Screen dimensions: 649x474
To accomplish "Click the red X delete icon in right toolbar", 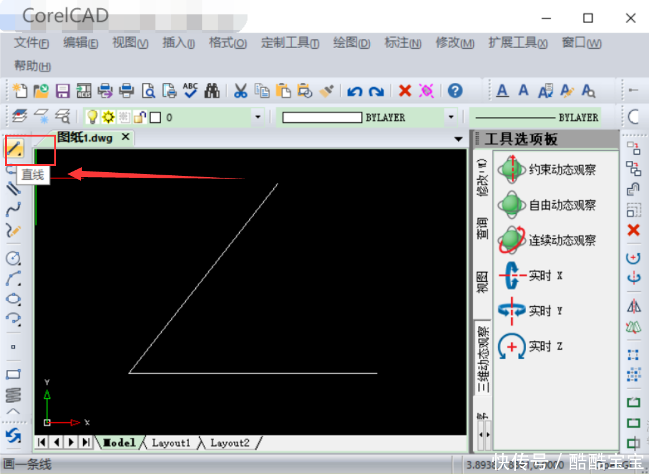I will coord(633,230).
